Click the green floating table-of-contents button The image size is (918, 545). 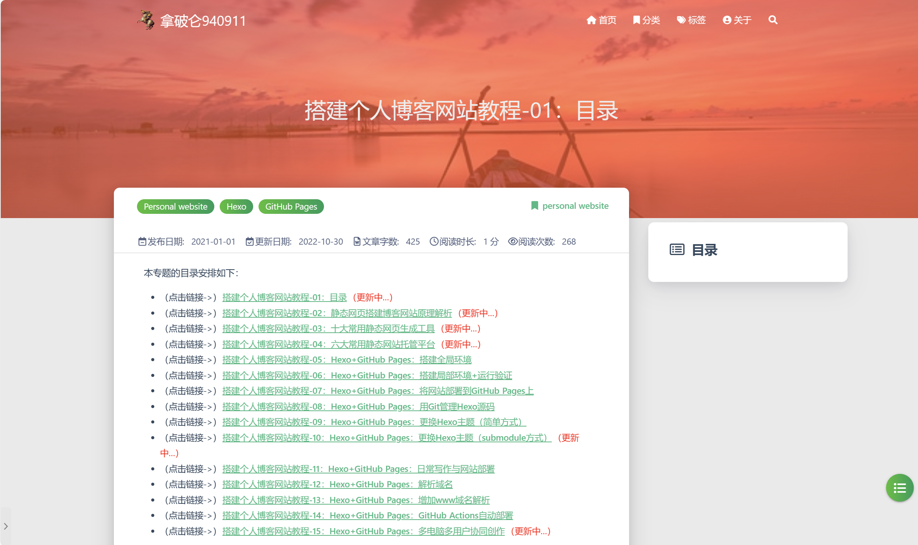[x=900, y=488]
